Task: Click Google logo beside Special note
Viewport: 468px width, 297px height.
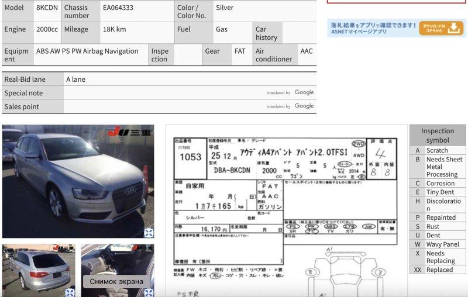Action: tap(304, 92)
